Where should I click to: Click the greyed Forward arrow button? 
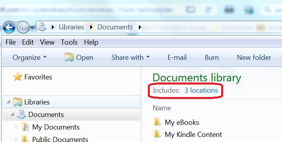coord(23,27)
